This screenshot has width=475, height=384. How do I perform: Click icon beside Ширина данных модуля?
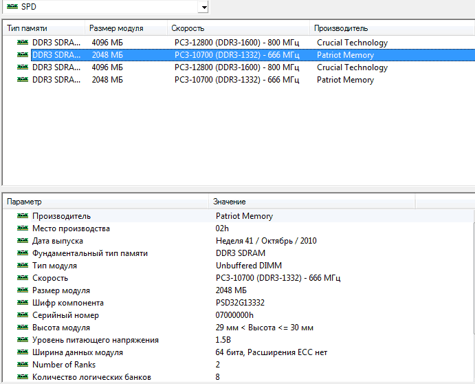(x=23, y=352)
